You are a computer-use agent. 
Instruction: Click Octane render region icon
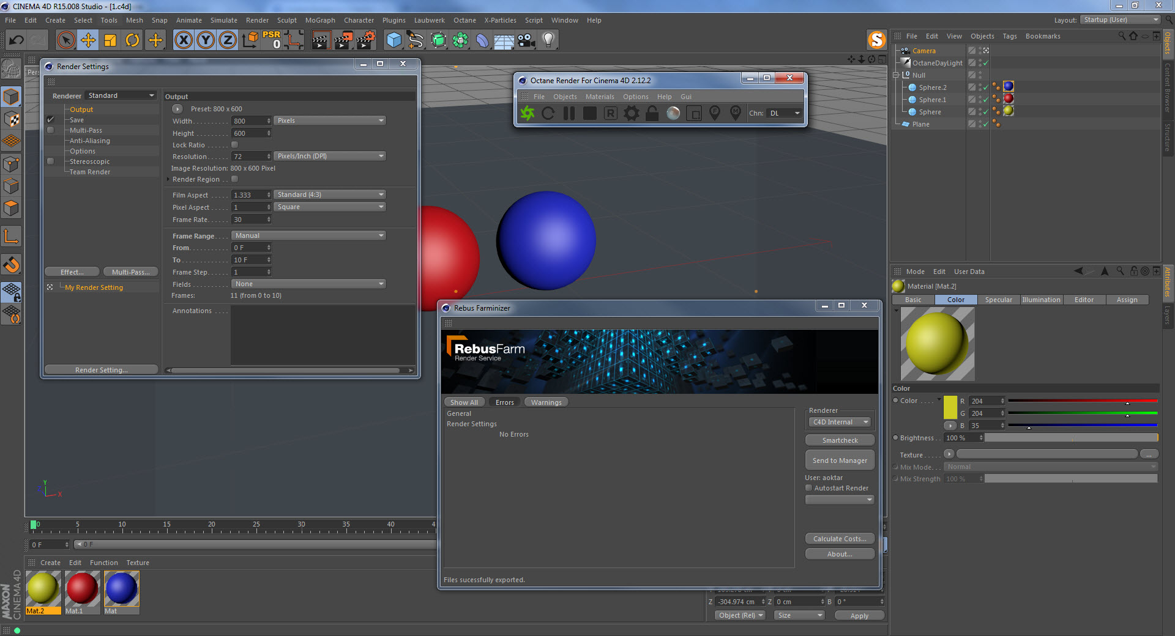694,113
